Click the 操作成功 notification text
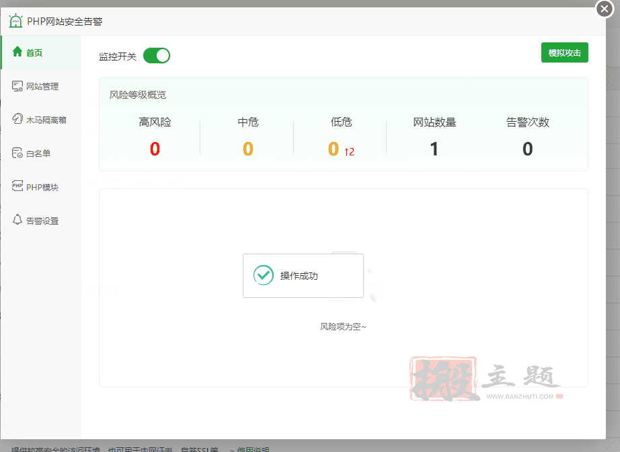 pos(299,276)
